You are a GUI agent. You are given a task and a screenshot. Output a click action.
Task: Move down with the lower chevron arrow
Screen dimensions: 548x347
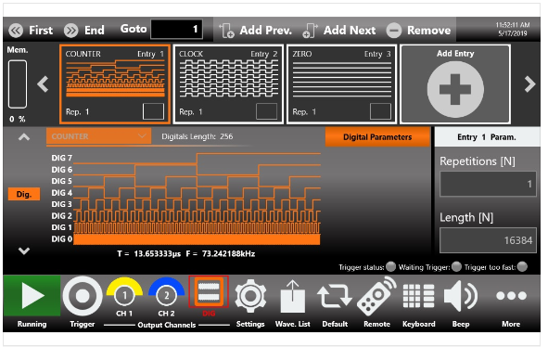click(x=24, y=251)
